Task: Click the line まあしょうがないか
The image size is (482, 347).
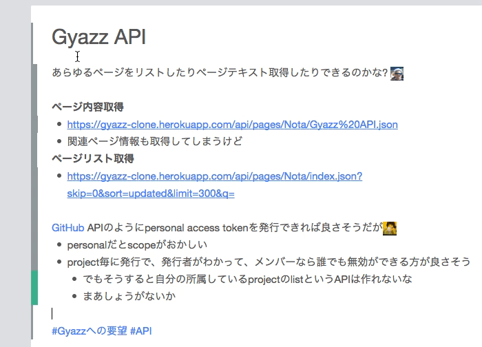Action: point(129,296)
